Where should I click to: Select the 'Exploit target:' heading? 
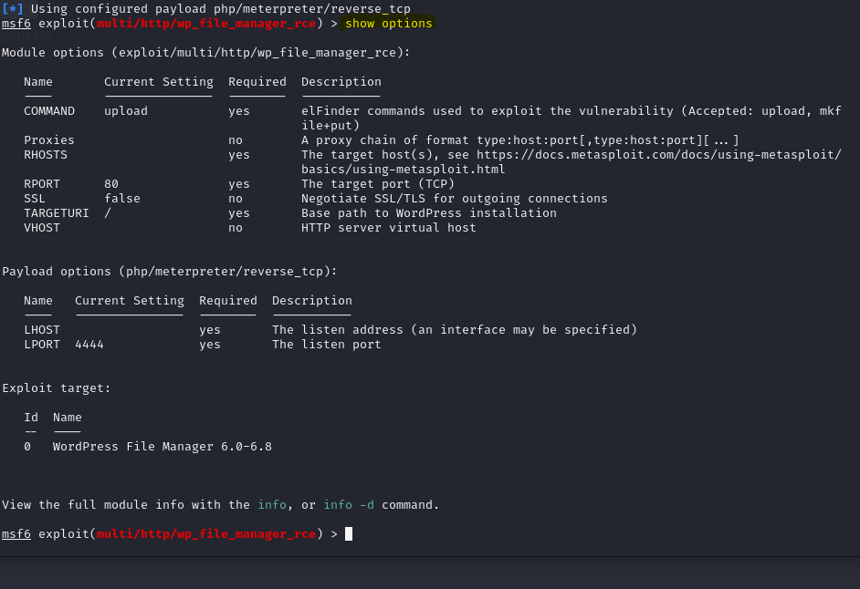tap(56, 388)
